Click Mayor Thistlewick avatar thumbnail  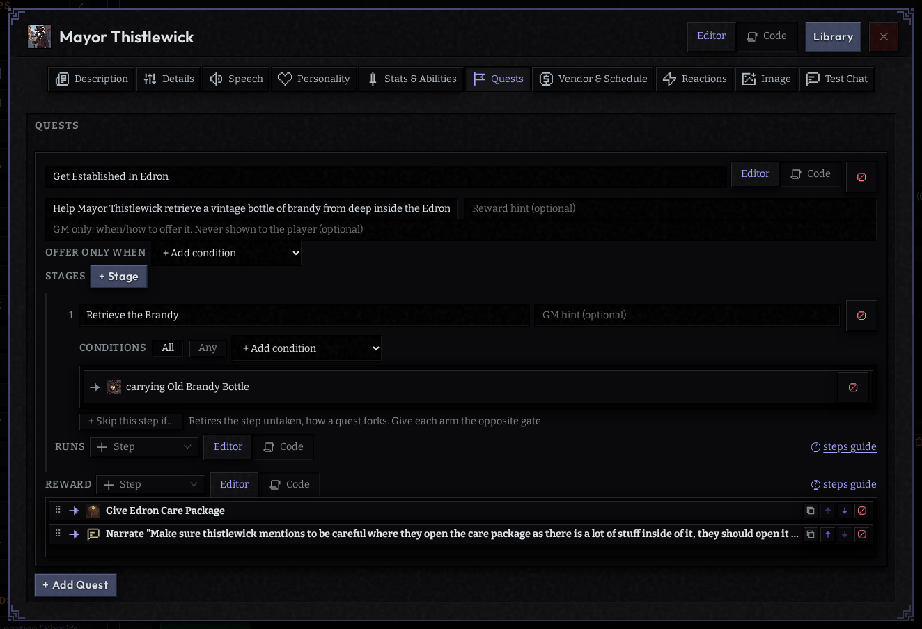click(39, 37)
